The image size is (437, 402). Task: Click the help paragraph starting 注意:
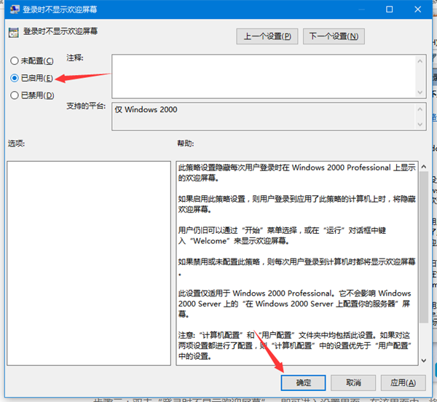(295, 345)
